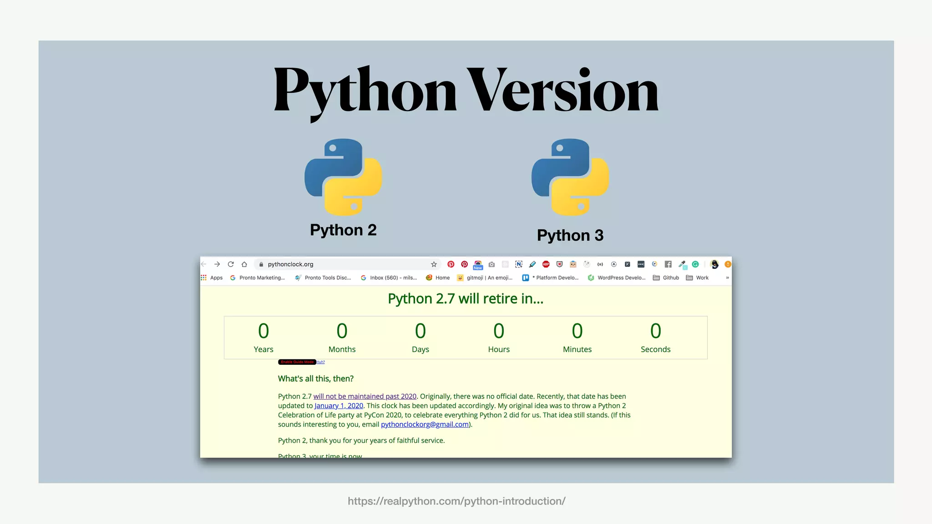This screenshot has width=932, height=524.
Task: Click the Hours countdown value
Action: click(x=499, y=331)
